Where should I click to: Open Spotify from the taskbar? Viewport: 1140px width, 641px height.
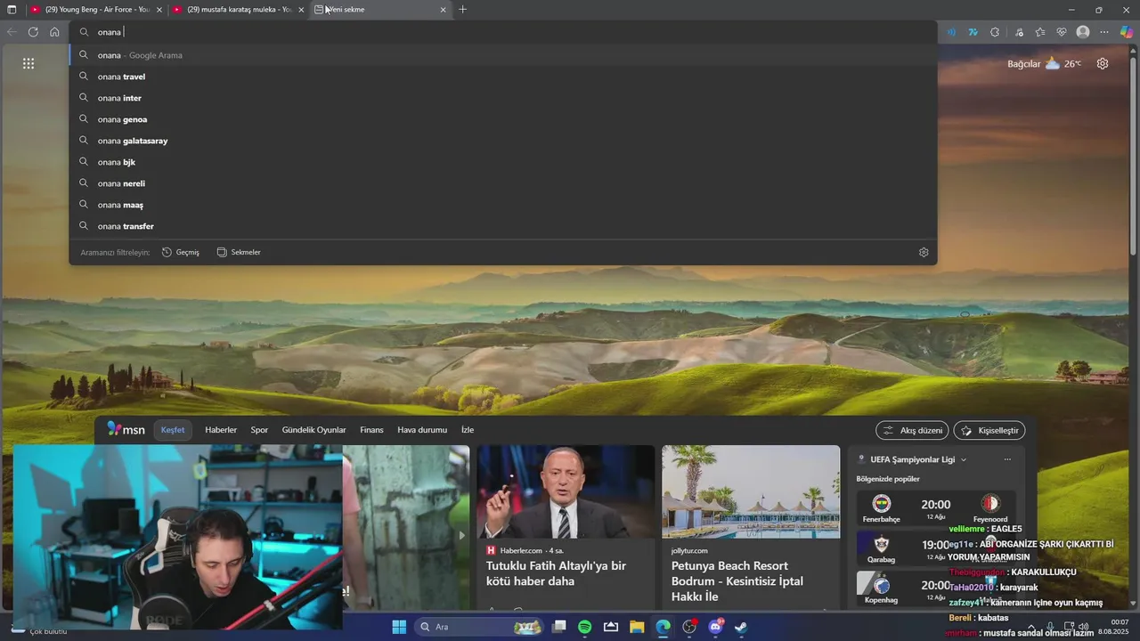coord(584,627)
